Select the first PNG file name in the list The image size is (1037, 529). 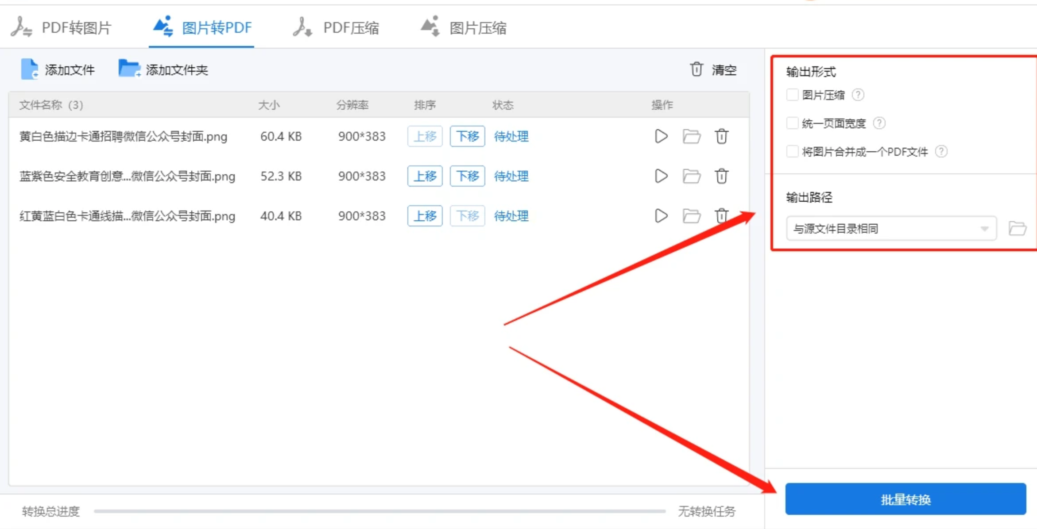123,136
